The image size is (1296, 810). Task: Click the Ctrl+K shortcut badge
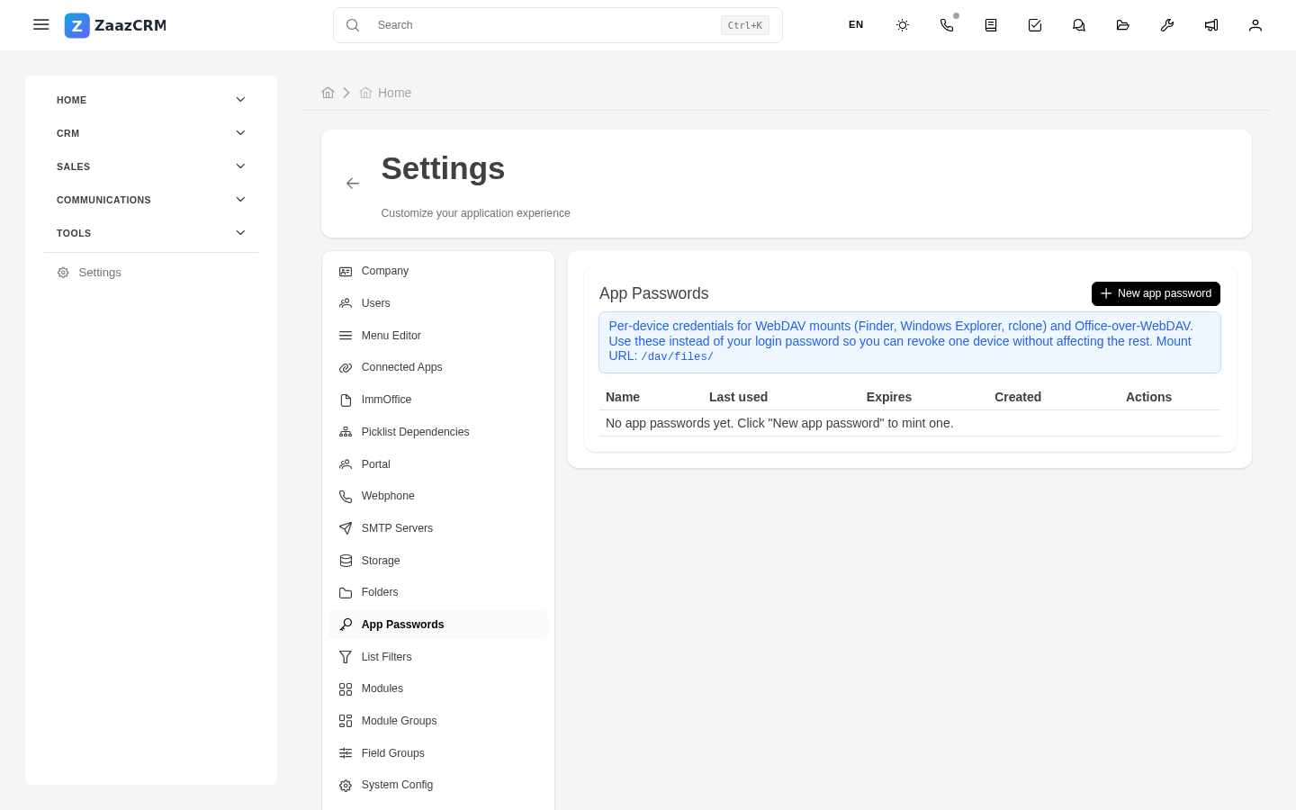(745, 25)
